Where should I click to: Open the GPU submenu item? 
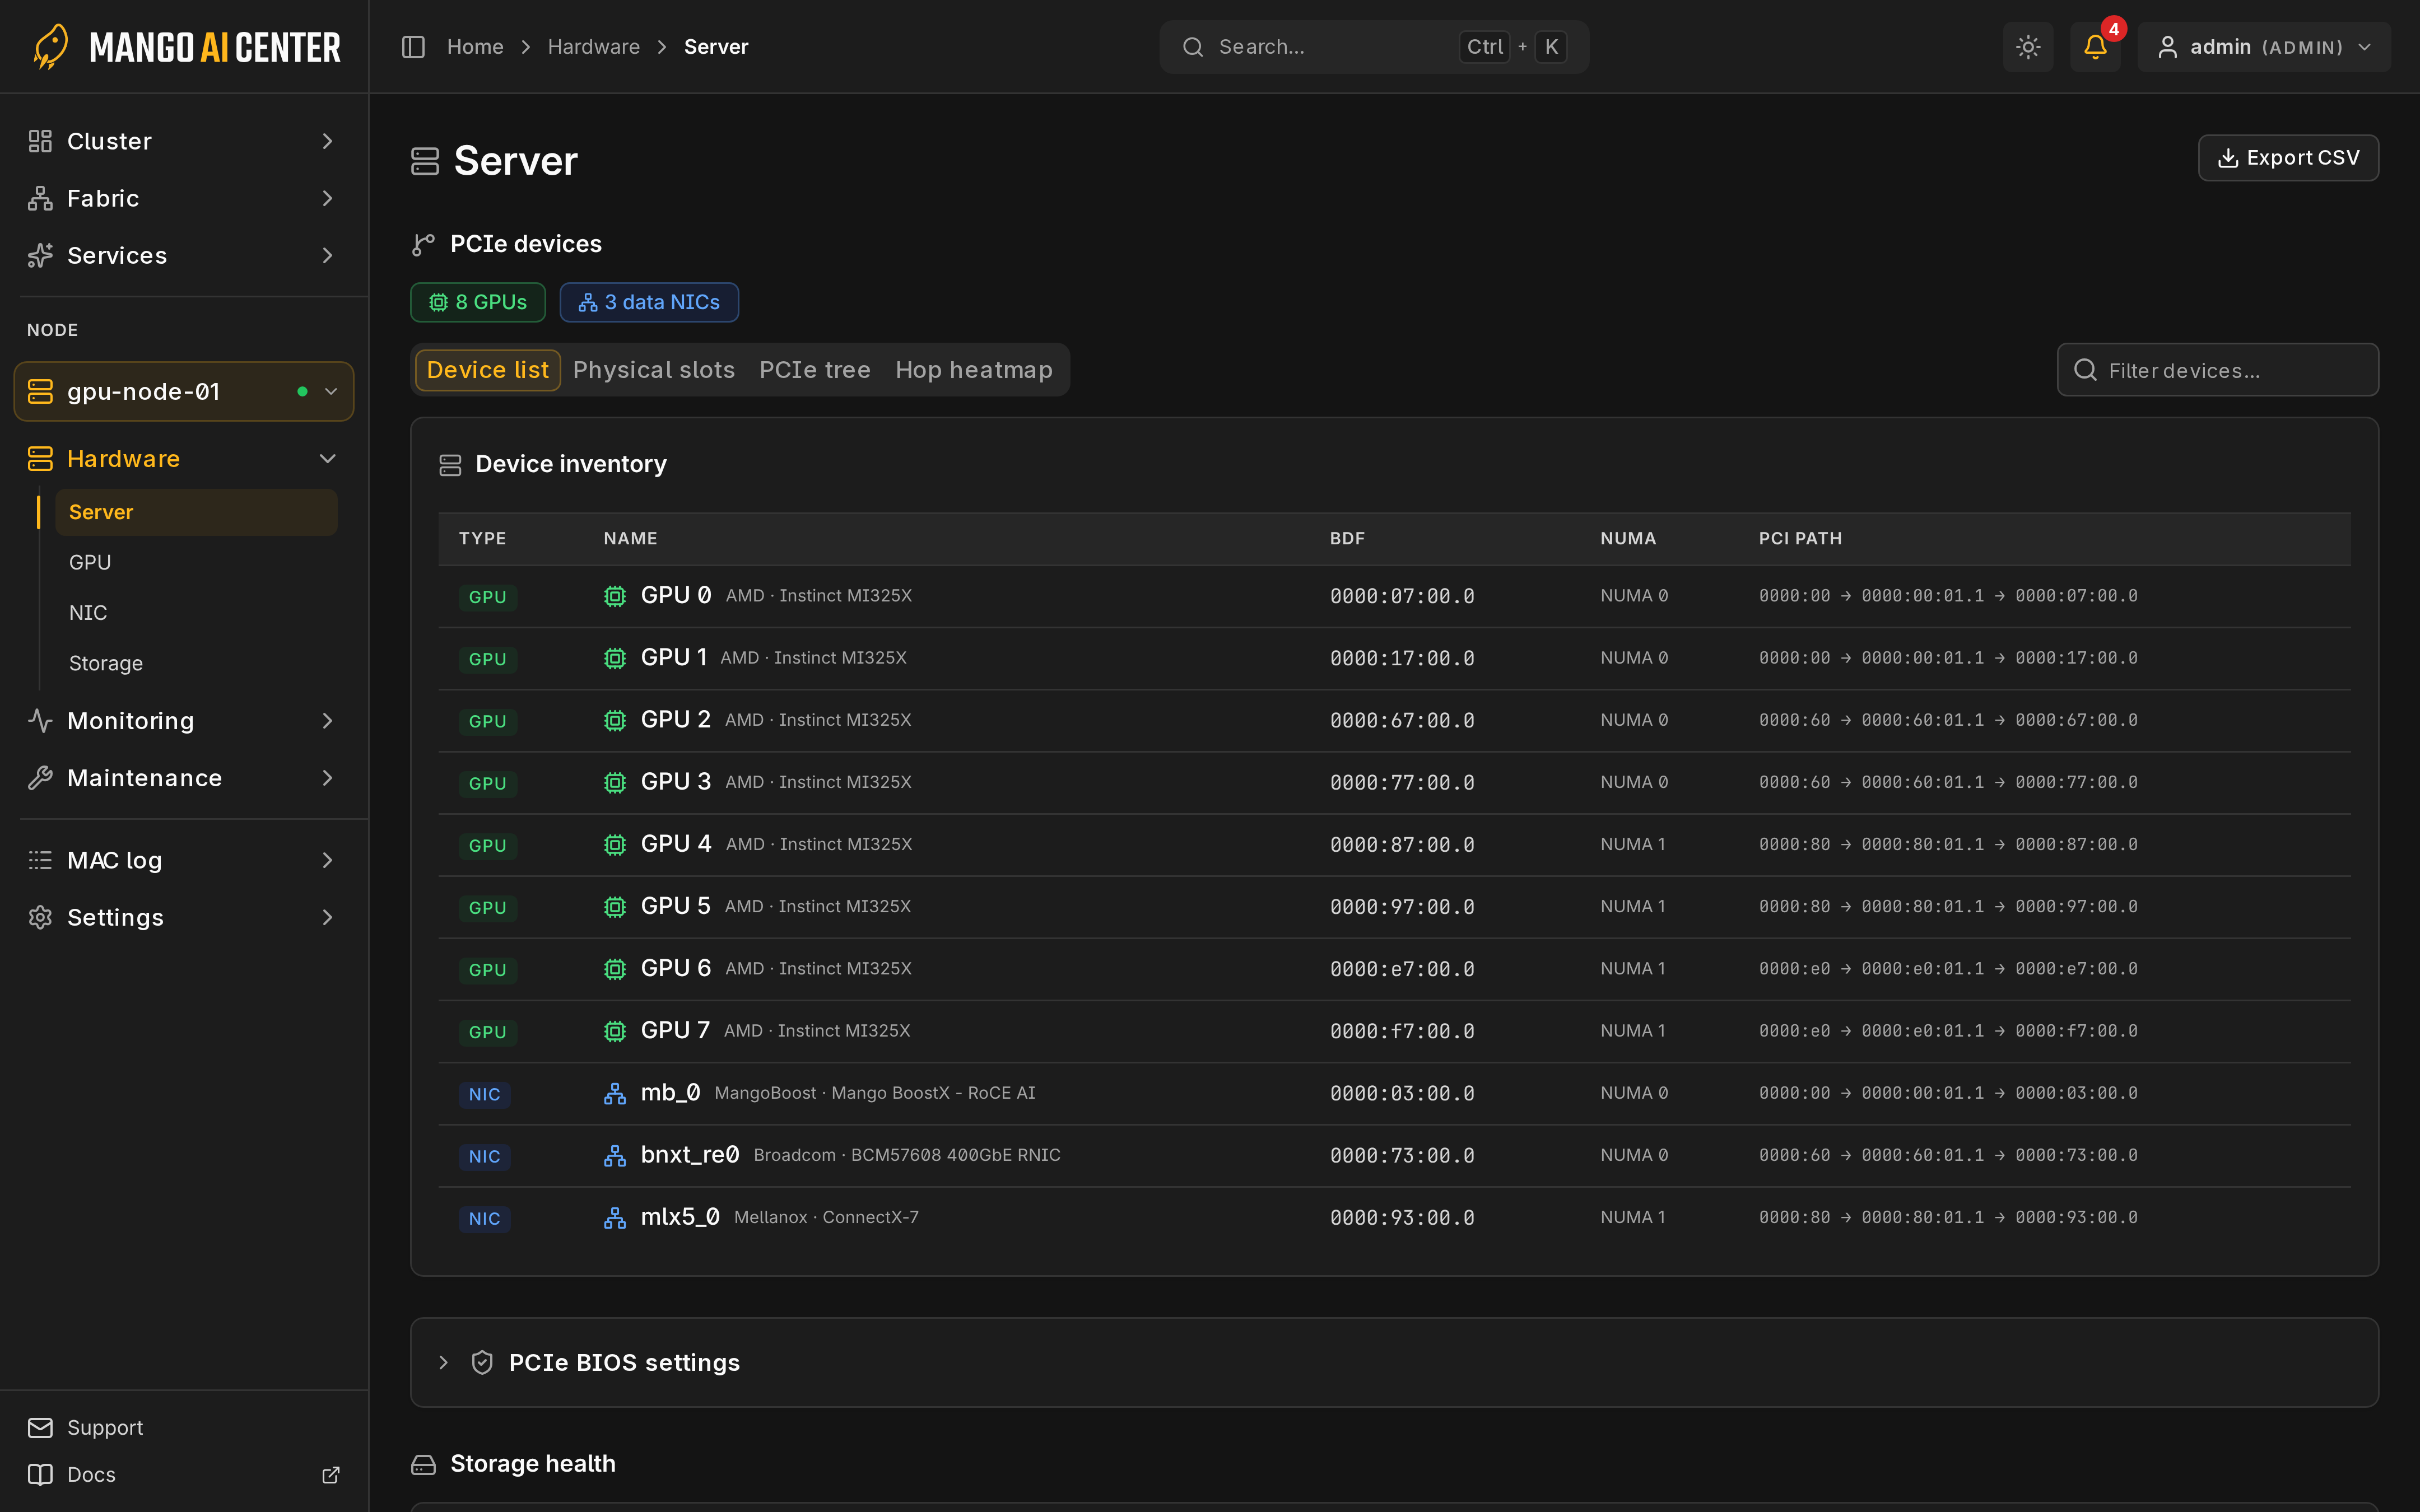click(x=196, y=562)
